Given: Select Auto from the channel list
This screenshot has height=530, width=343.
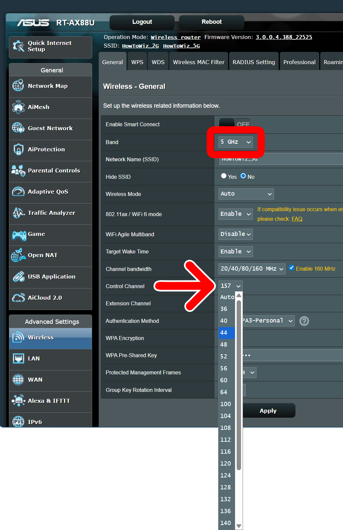Looking at the screenshot, I should (x=227, y=297).
